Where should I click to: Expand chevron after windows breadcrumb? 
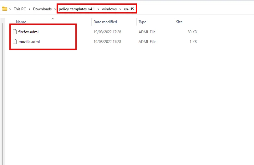[x=120, y=9]
